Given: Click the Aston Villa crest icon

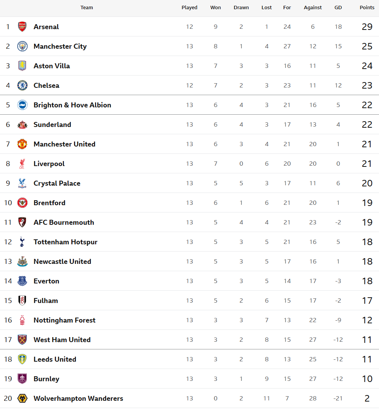Looking at the screenshot, I should [22, 66].
